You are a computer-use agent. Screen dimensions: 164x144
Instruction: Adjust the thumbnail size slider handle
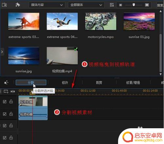coord(134,5)
